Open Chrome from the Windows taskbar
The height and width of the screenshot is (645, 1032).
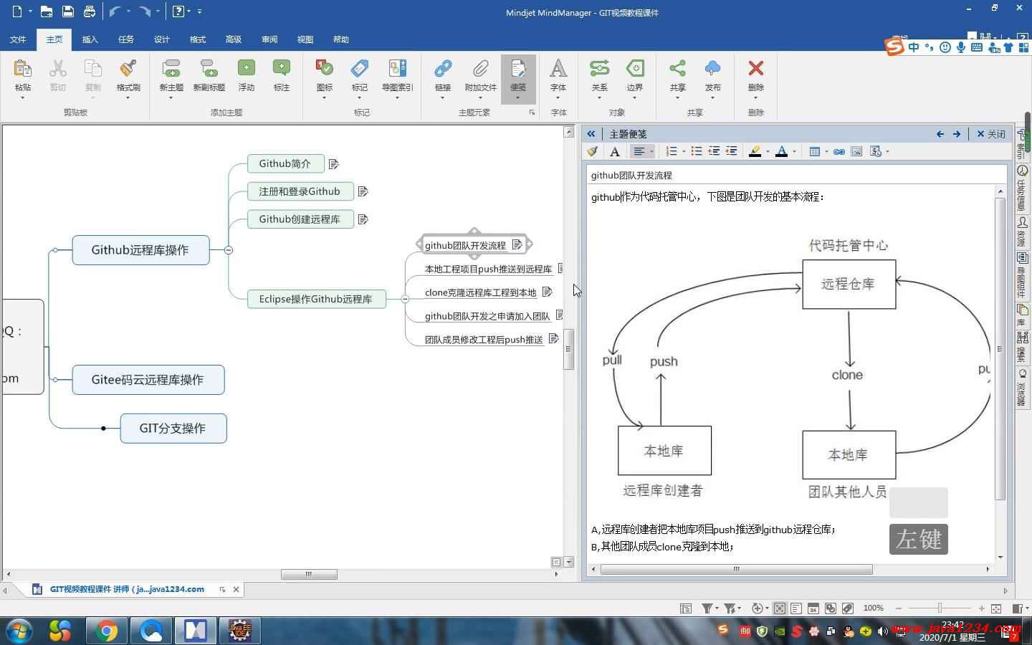pos(107,631)
